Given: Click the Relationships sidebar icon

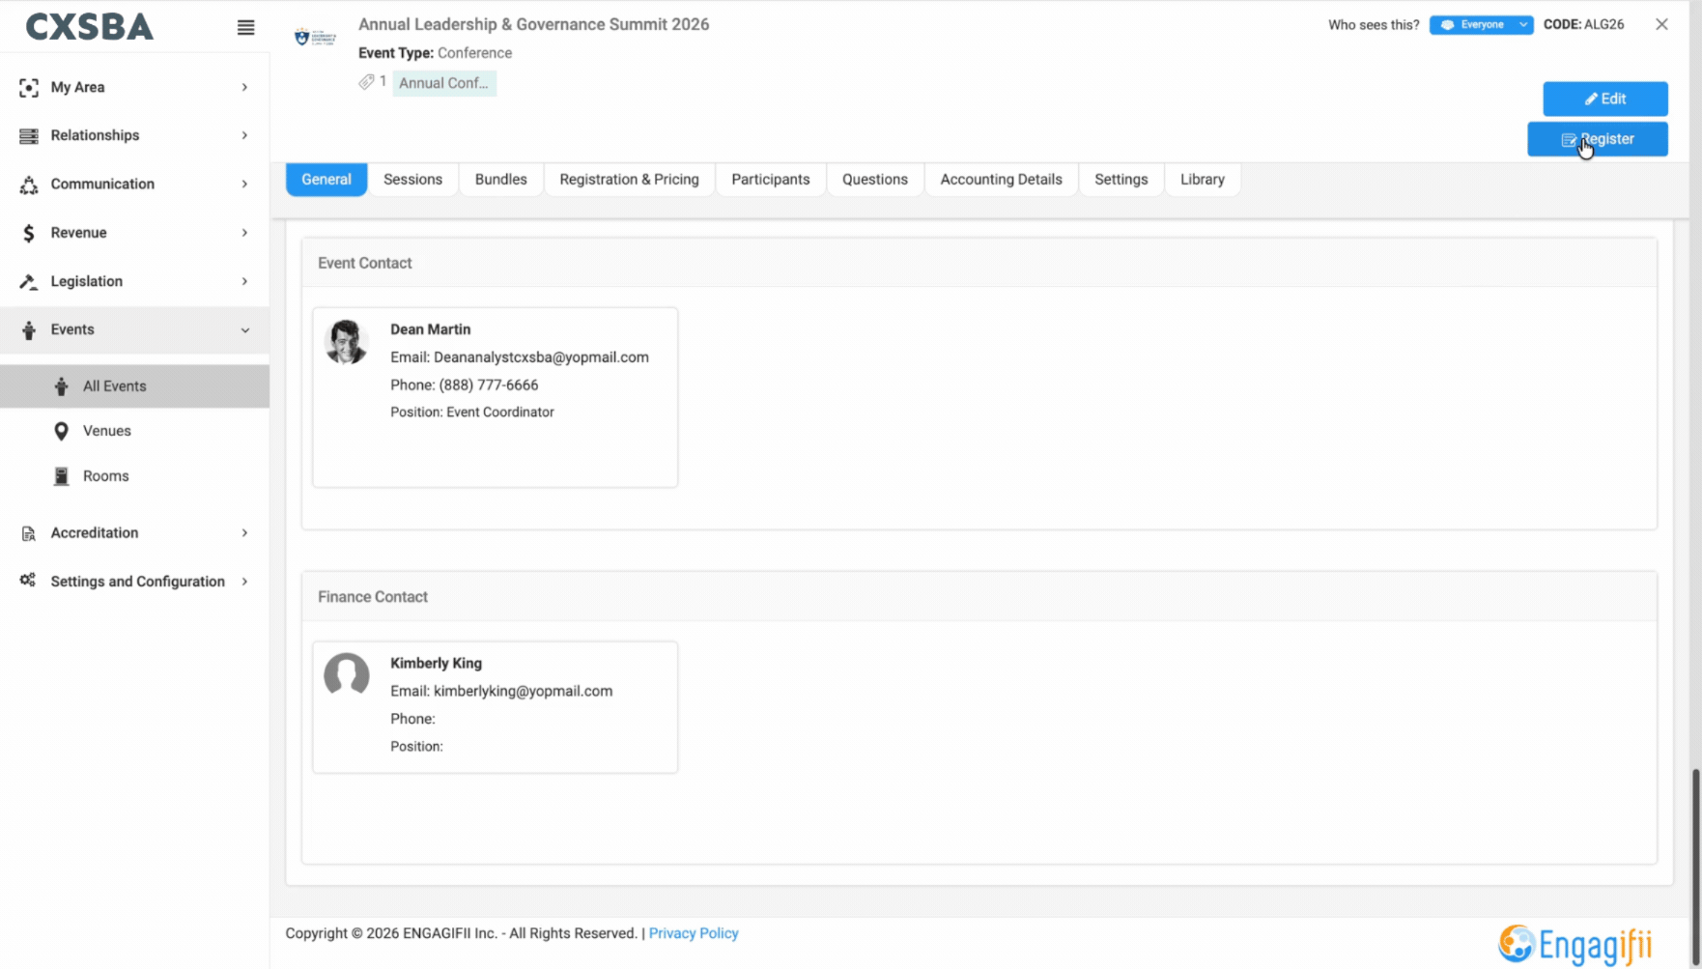Looking at the screenshot, I should coord(27,135).
